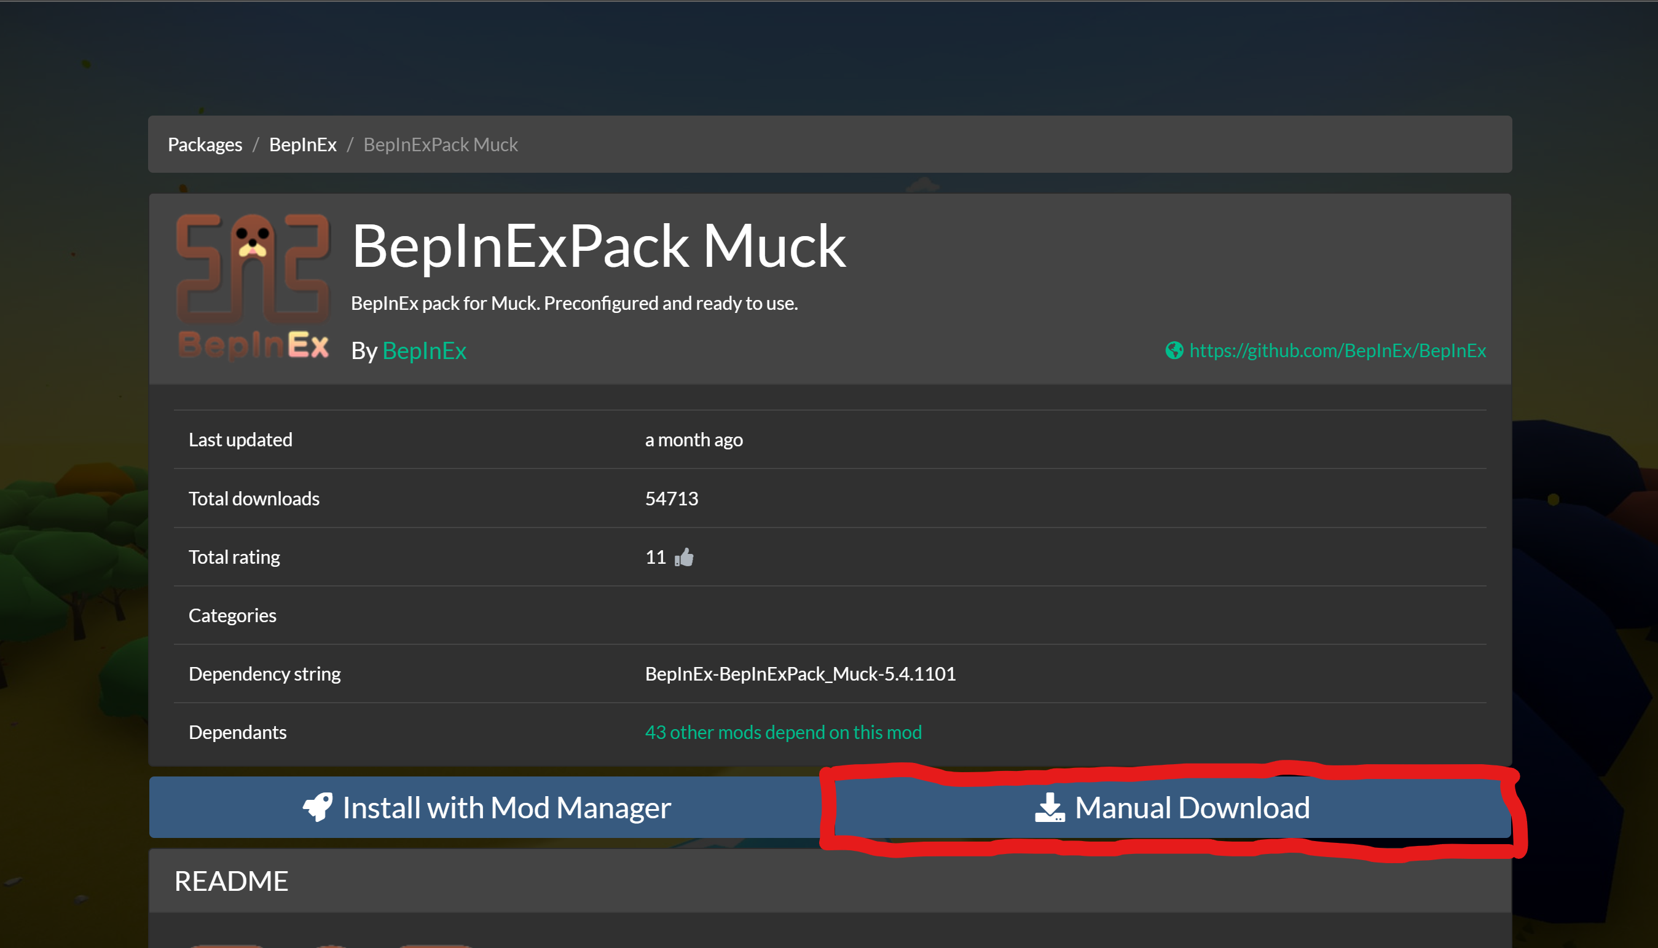Viewport: 1658px width, 948px height.
Task: Open BepInEx breadcrumb link
Action: coord(302,144)
